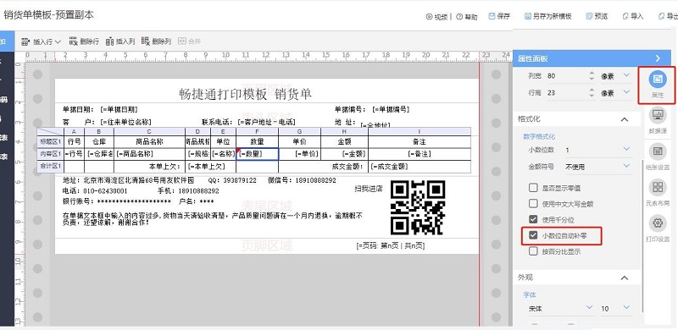Click the 预览 preview button
This screenshot has height=330, width=678.
pyautogui.click(x=597, y=16)
